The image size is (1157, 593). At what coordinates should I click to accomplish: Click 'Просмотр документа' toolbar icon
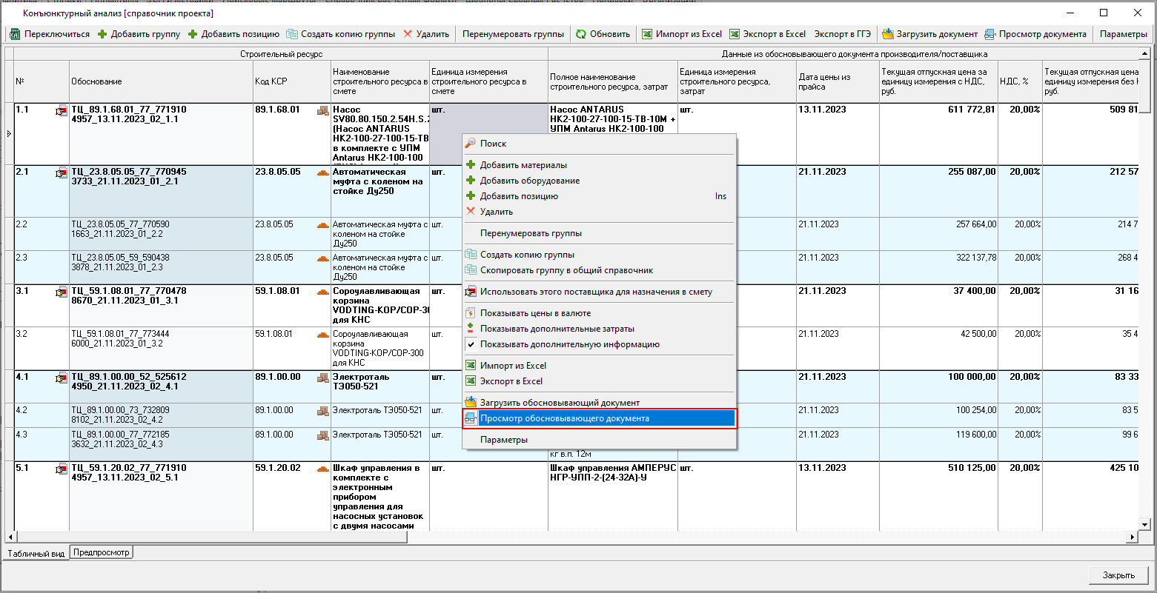991,34
